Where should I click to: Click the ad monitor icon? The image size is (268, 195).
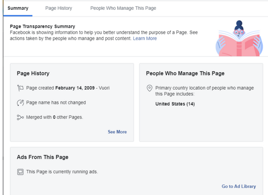point(20,171)
